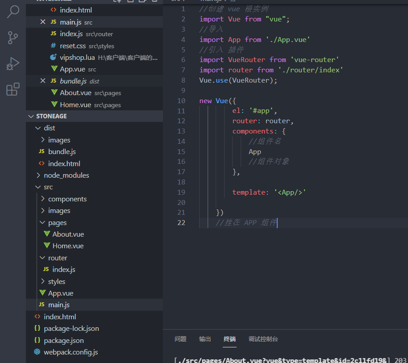Open index.html inside dist folder
Screen dimensions: 408x363
(x=95, y=164)
